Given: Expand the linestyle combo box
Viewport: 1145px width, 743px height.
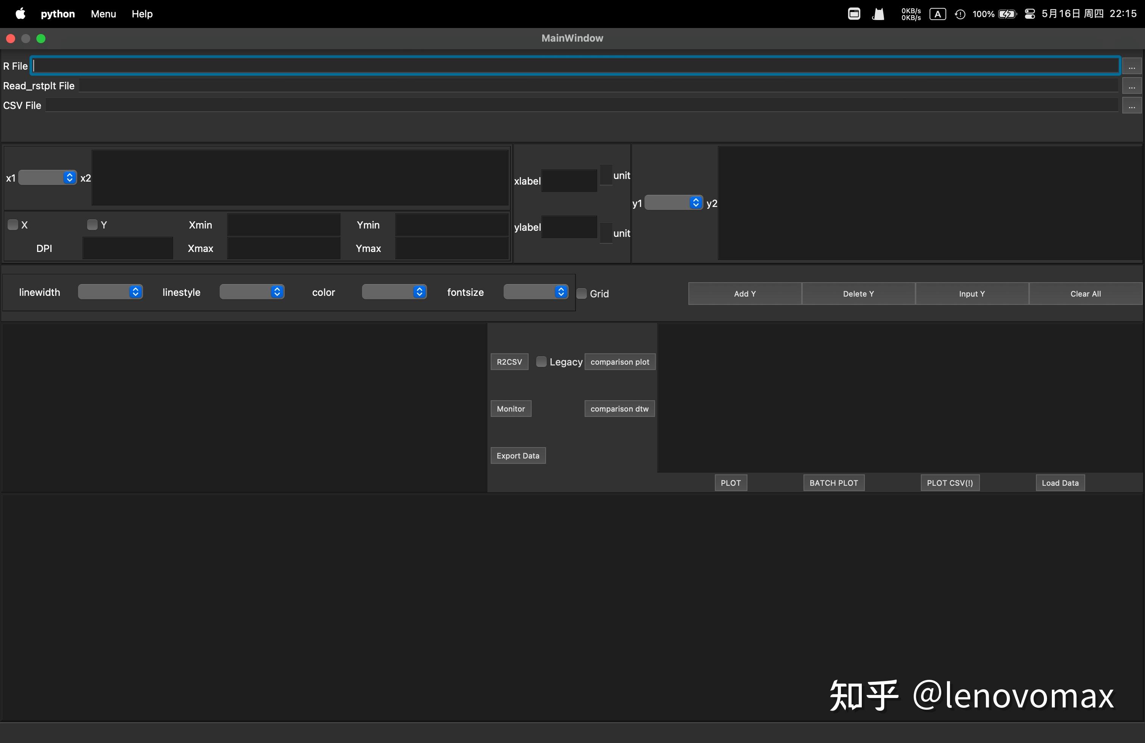Looking at the screenshot, I should click(x=252, y=292).
